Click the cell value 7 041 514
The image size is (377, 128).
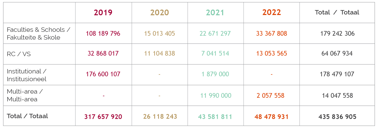coord(215,54)
